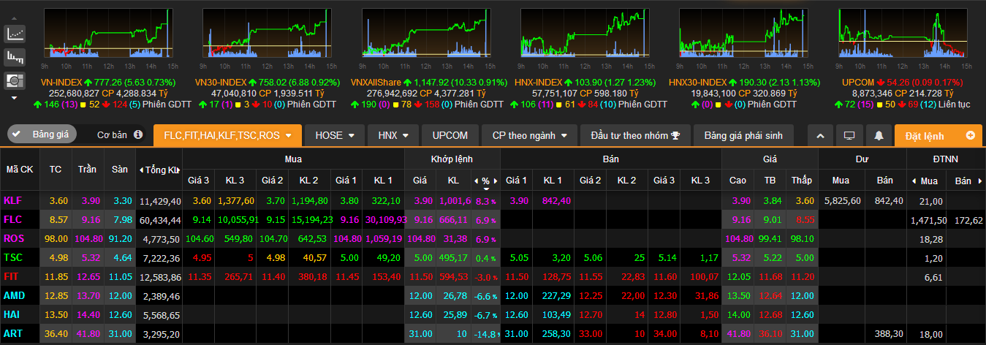
Task: Open the HNX30-INDEX chart thumbnail
Action: (x=746, y=33)
